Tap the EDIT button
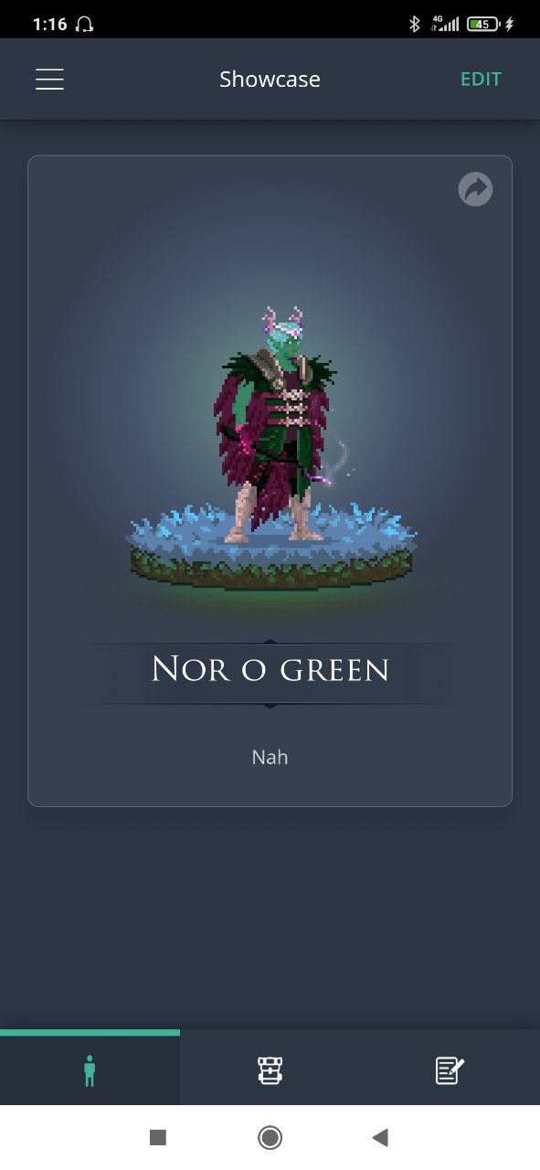Viewport: 540px width, 1170px height. [481, 80]
